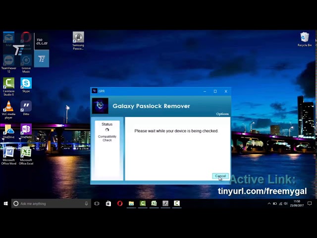
Task: Click the blue tile icon below the Tim Ellis logo
Action: click(42, 59)
